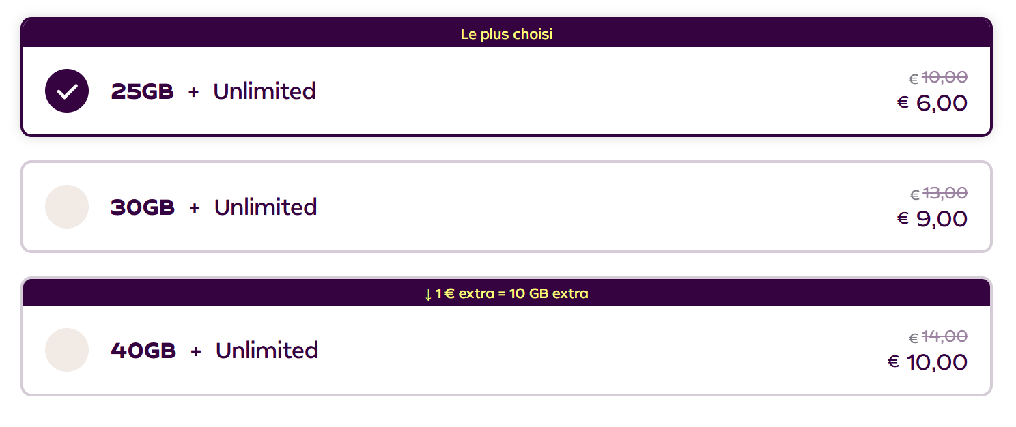Click the plus sign between 30GB and Unlimited
This screenshot has height=427, width=1016.
[193, 207]
